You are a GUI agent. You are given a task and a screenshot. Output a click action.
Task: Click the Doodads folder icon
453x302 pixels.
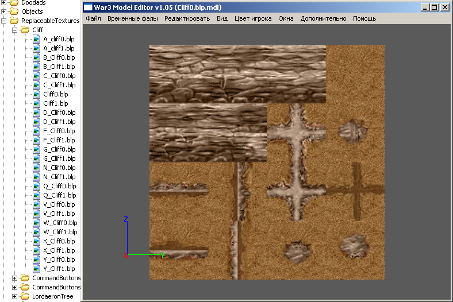click(x=14, y=3)
